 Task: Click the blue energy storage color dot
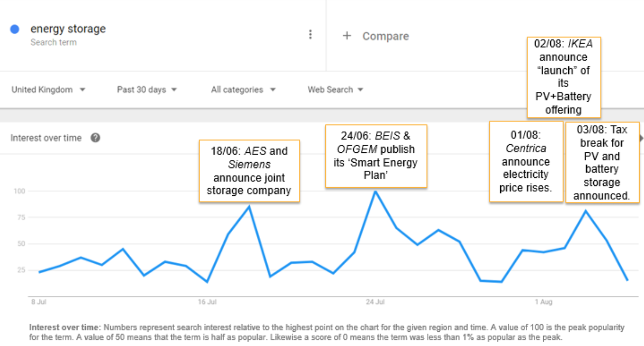15,29
